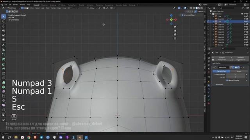Screen dimensions: 250x140
Task: Open the Render menu
Action: [x=16, y=5]
